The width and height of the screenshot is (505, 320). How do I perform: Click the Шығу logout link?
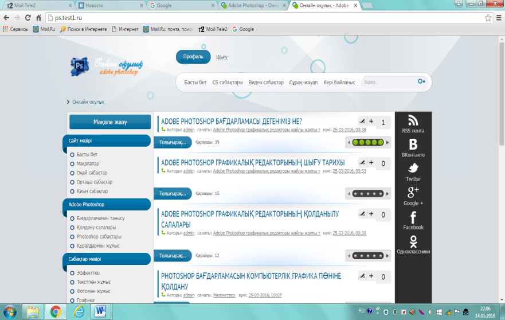[x=222, y=57]
